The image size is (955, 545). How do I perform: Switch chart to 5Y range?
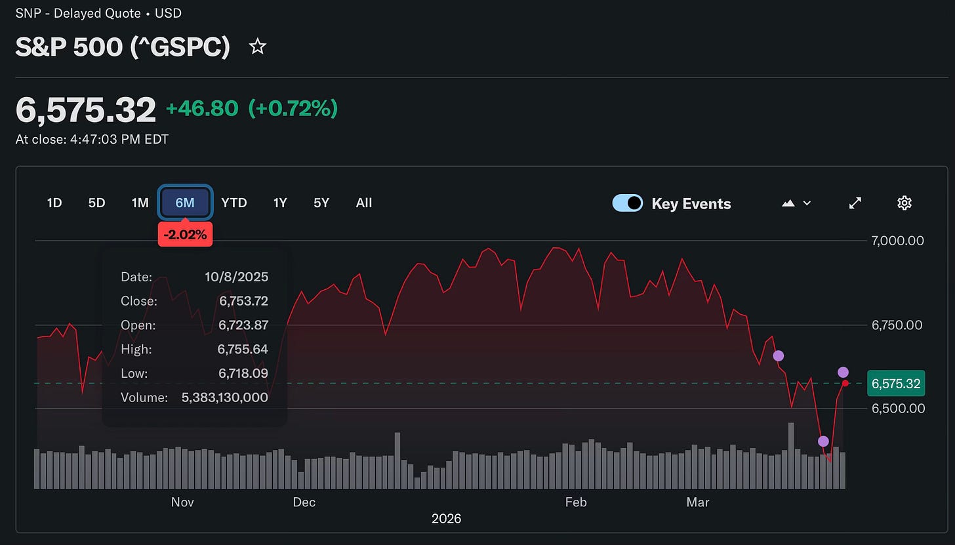click(x=321, y=203)
